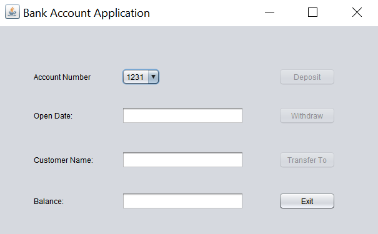Minimize the Bank Account Application window

269,12
